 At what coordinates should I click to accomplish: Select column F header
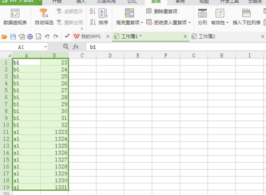(166, 56)
